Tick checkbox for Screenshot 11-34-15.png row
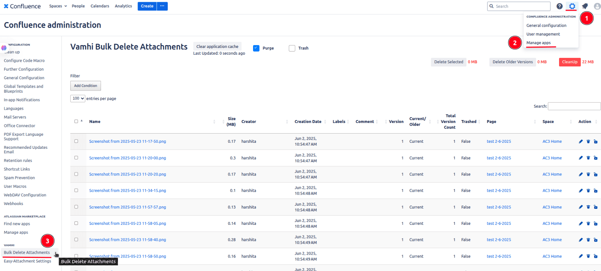601x271 pixels. (76, 190)
